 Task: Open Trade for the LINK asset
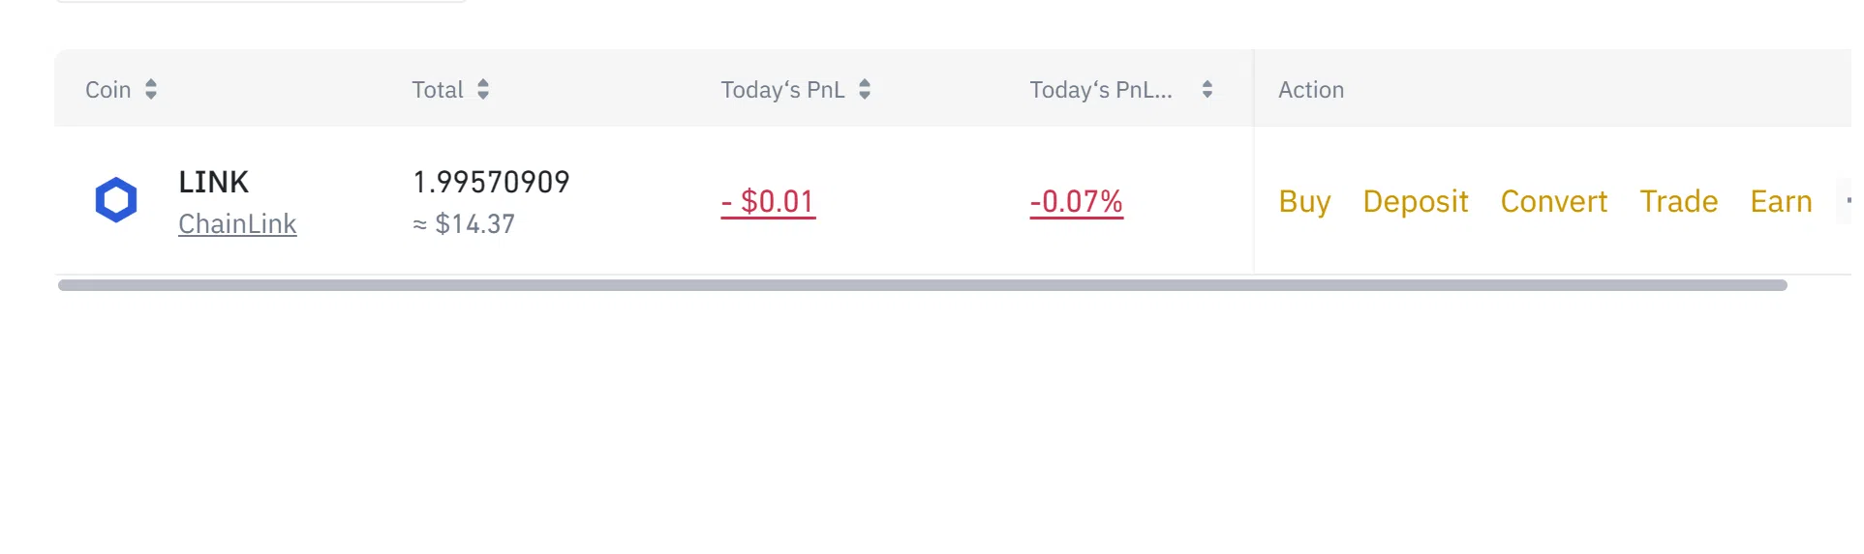point(1678,201)
